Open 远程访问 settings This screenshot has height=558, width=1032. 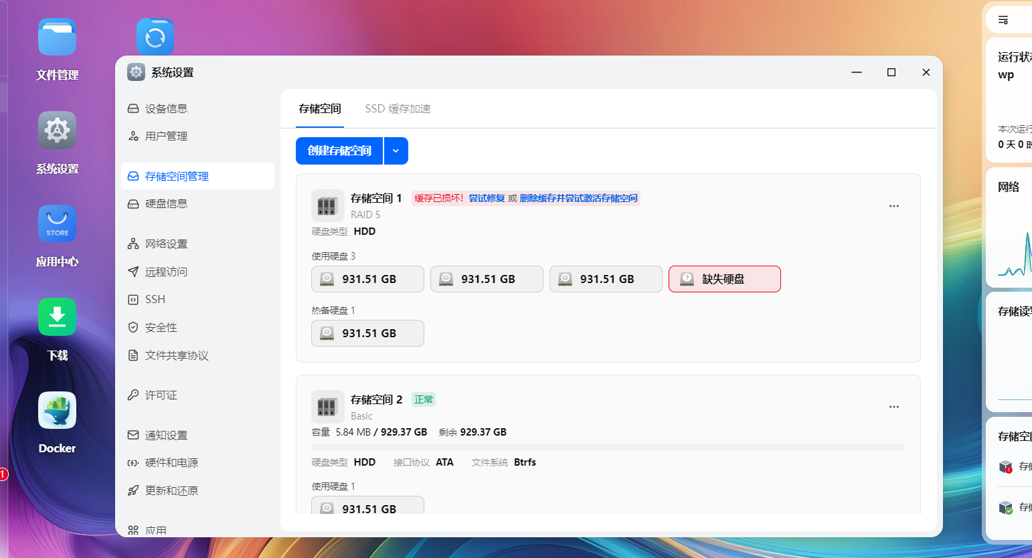point(197,272)
